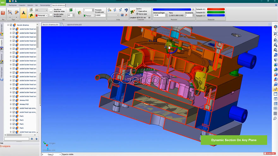Click the save icon in the title bar
The image size is (278, 156).
pyautogui.click(x=13, y=1)
